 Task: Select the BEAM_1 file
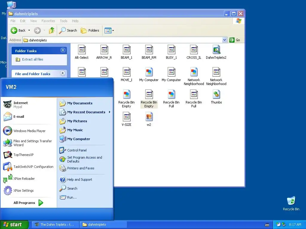(x=127, y=52)
